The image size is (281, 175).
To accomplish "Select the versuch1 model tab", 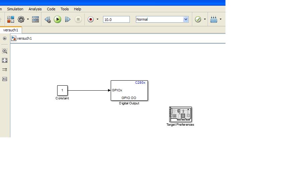I will (11, 30).
